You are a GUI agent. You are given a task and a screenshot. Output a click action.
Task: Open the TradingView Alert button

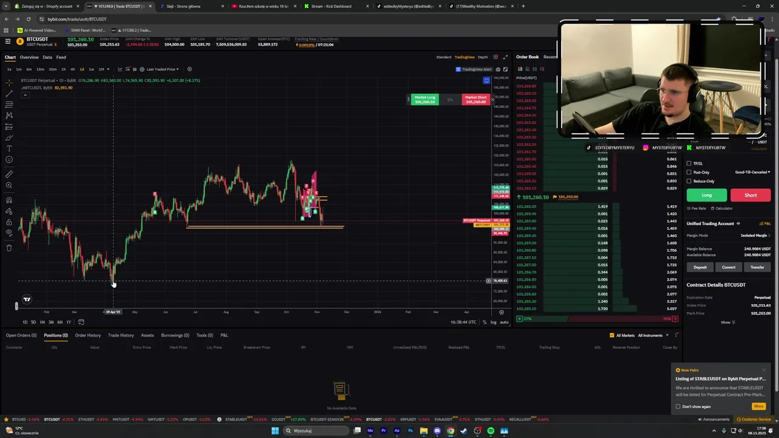pyautogui.click(x=473, y=69)
